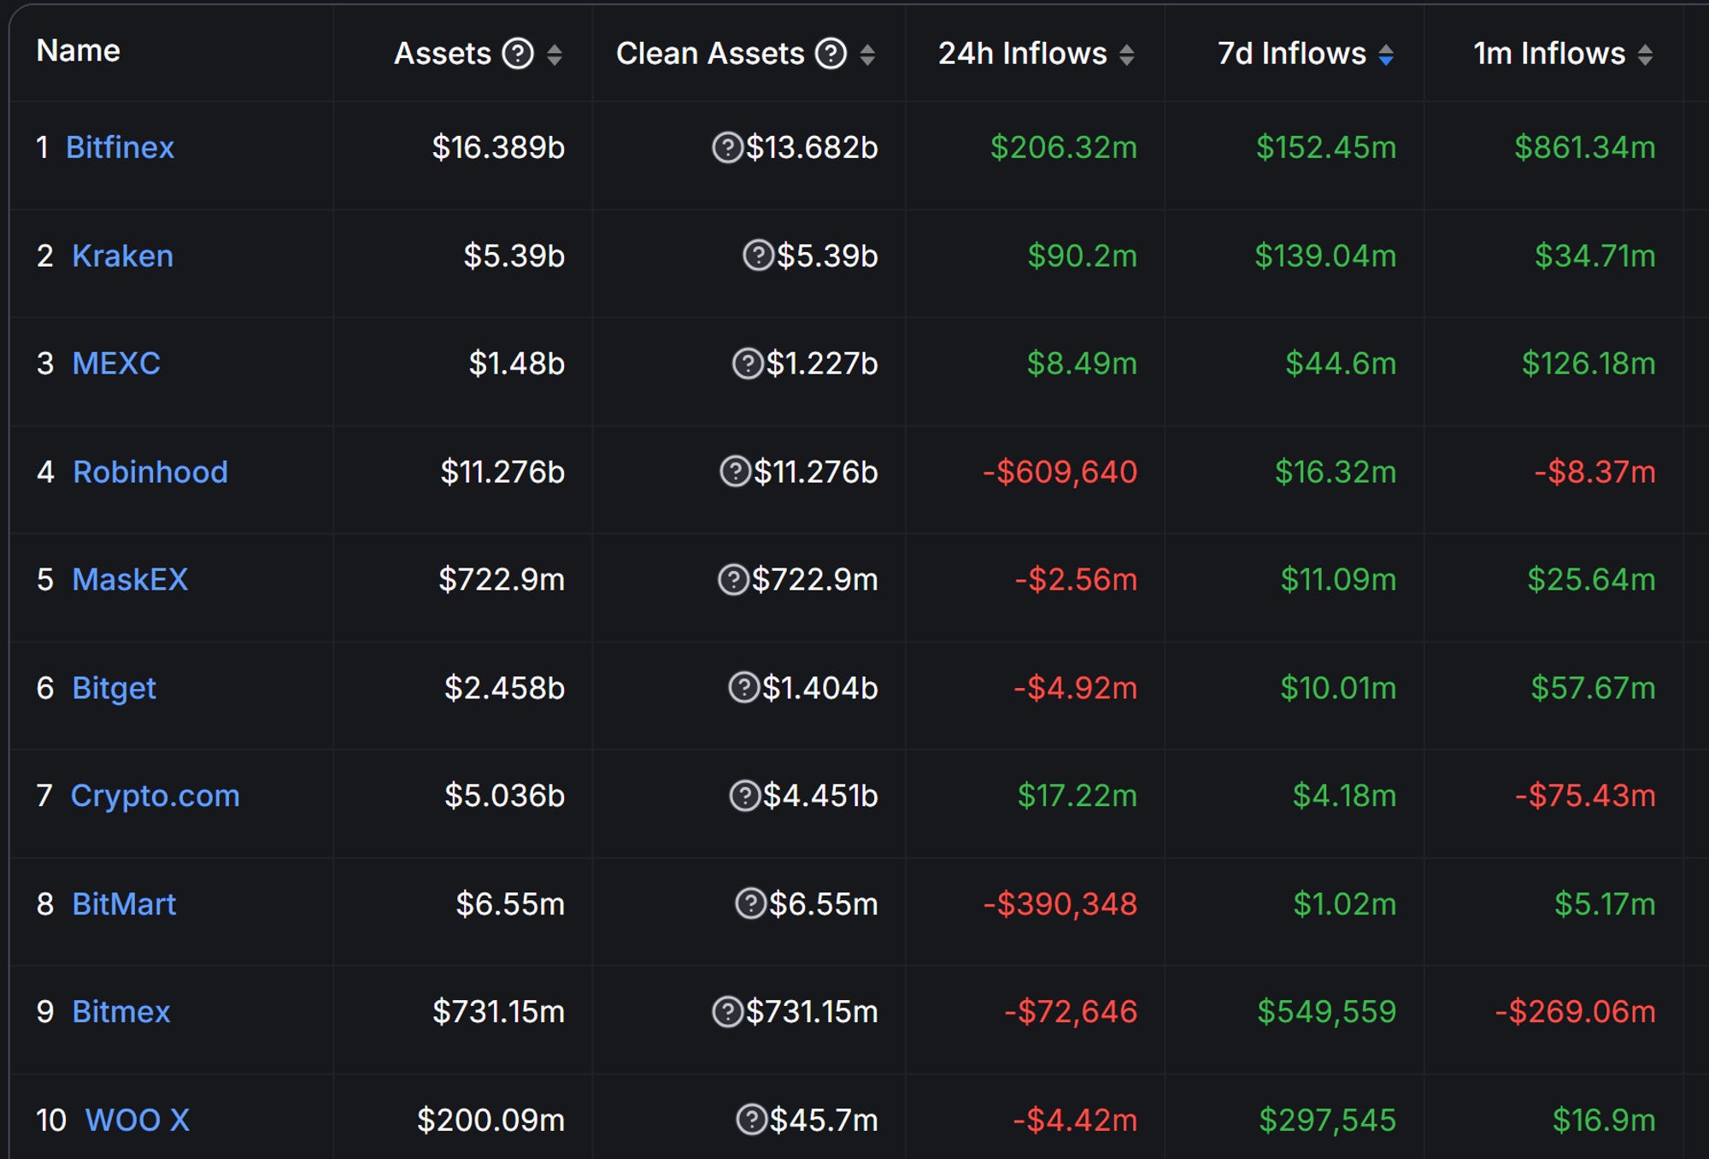The height and width of the screenshot is (1159, 1709).
Task: Sort by 1m Inflows arrows
Action: point(1645,55)
